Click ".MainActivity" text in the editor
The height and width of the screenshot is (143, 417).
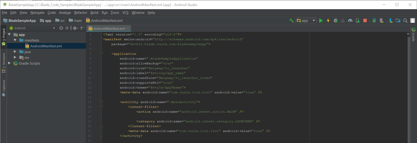click(183, 102)
